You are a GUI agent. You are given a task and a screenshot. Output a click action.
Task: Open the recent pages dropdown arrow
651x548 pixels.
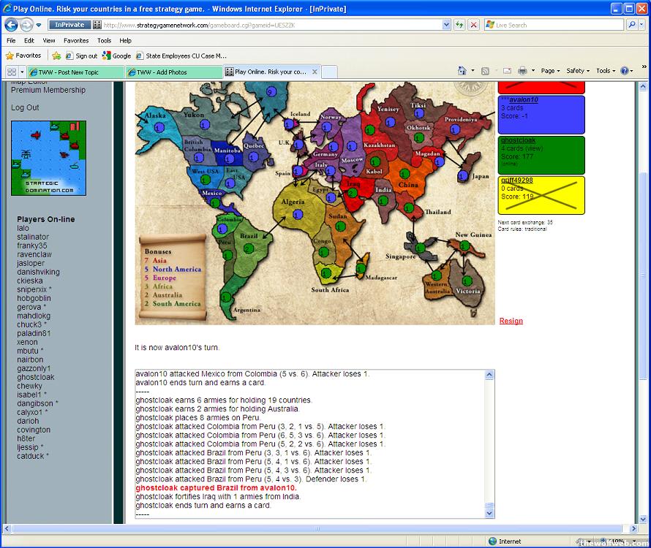pos(39,25)
